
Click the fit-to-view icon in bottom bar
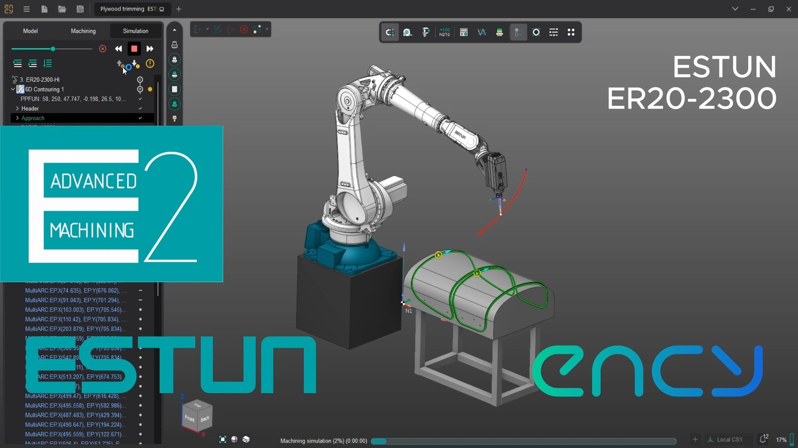[223, 439]
